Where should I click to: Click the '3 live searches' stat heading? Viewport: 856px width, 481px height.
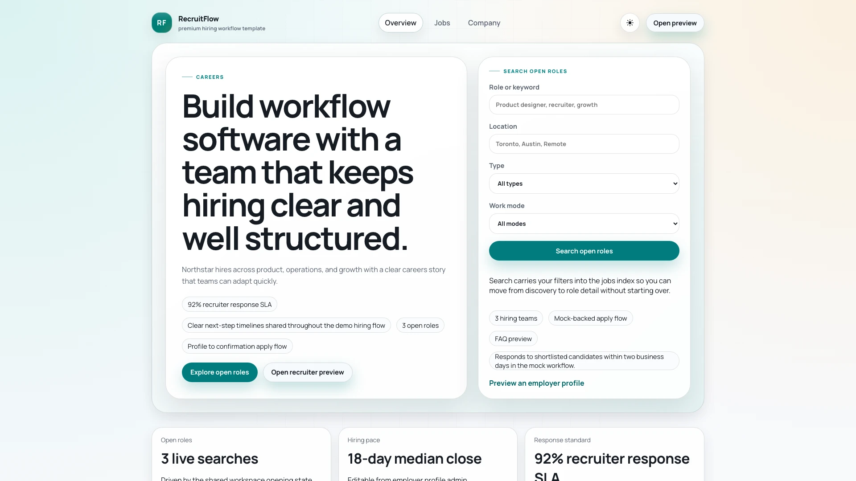click(210, 459)
